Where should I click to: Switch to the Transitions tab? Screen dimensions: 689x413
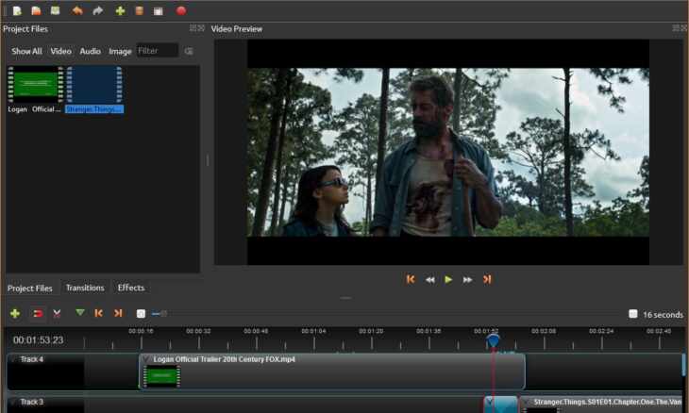pos(85,288)
